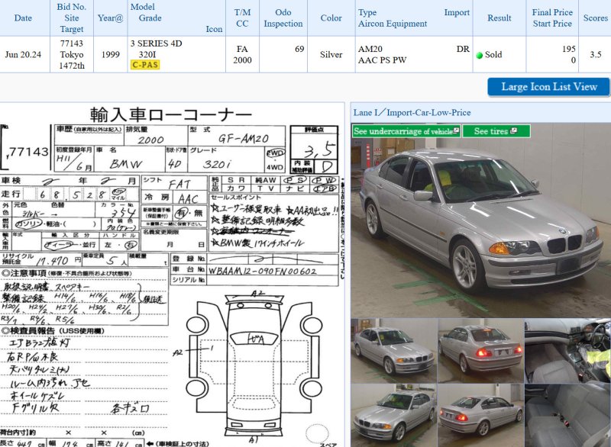The height and width of the screenshot is (447, 611).
Task: Click the equipment text AAC PS PW
Action: 383,60
